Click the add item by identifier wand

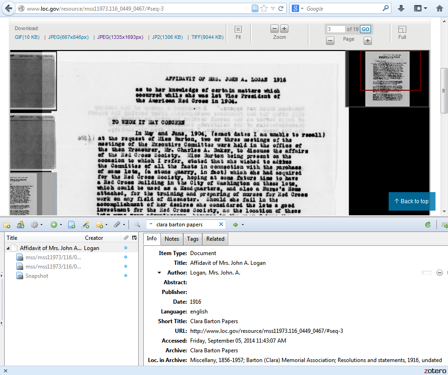85,225
